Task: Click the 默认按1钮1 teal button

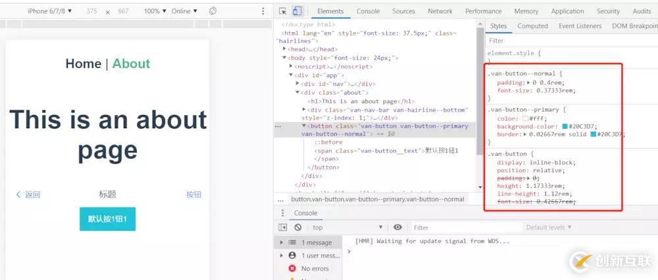Action: (107, 219)
